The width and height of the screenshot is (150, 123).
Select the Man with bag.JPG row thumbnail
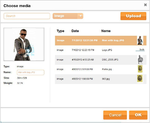point(140,40)
